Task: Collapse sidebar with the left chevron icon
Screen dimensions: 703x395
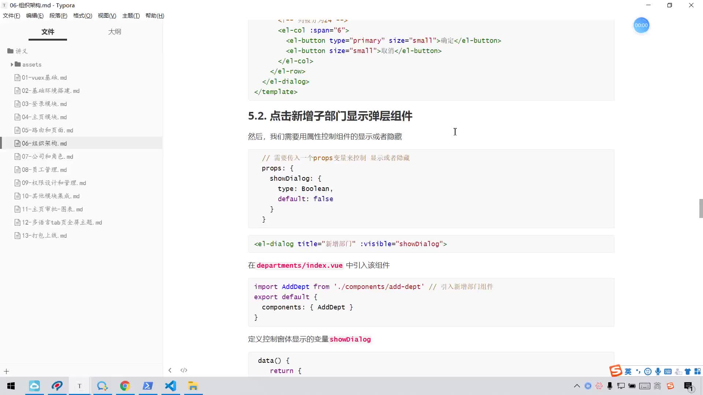Action: (170, 370)
